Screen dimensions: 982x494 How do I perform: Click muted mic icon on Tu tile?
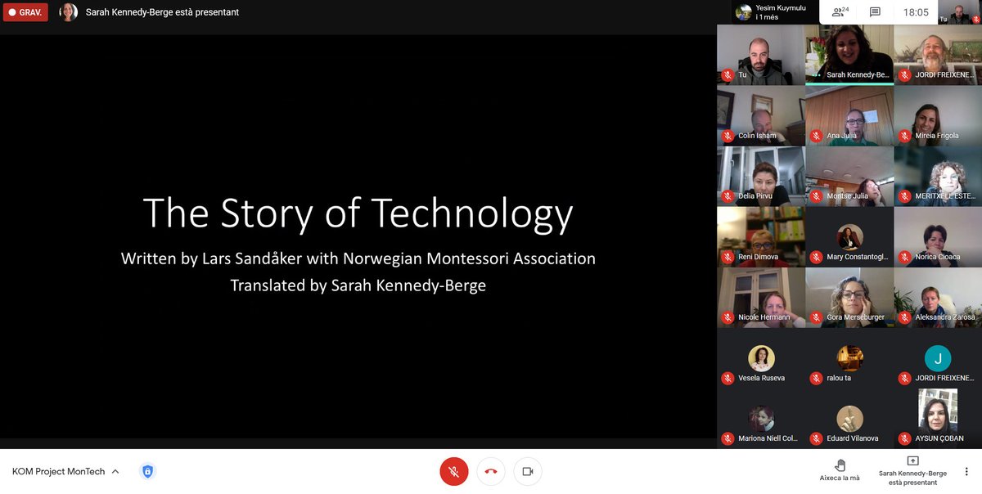coord(727,75)
